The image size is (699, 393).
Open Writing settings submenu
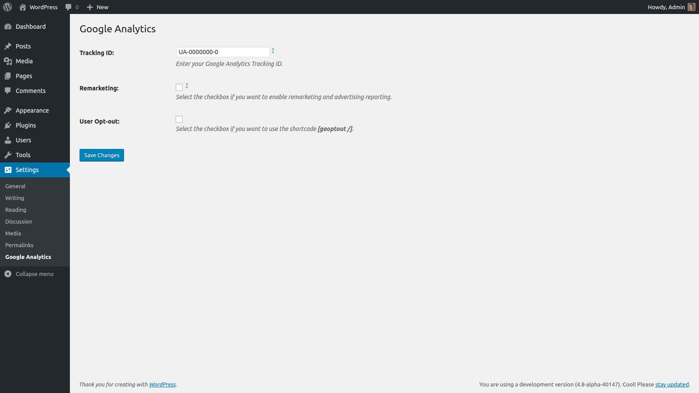[x=15, y=198]
